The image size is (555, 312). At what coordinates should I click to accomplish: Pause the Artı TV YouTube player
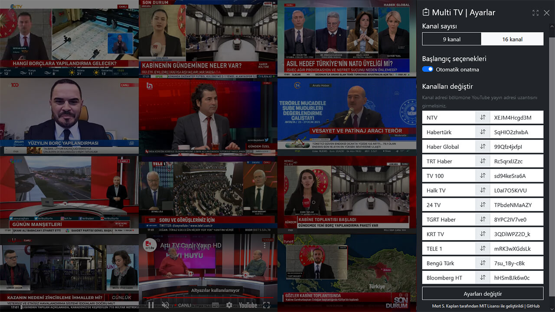pyautogui.click(x=151, y=305)
